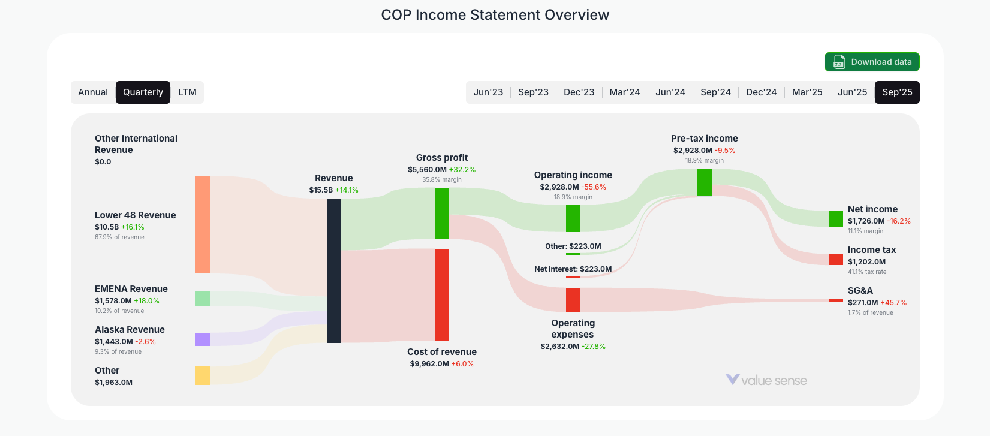Click the Operating expenses red segment
Screen dimensions: 990x436
[573, 300]
